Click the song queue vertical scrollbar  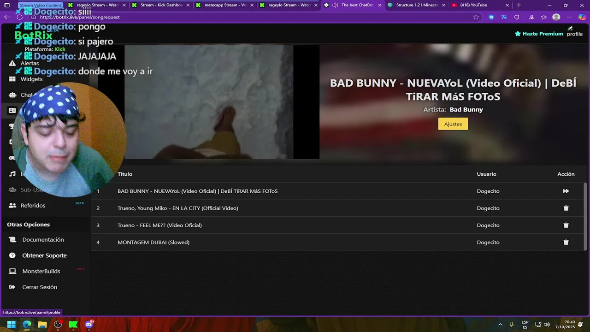(x=585, y=216)
